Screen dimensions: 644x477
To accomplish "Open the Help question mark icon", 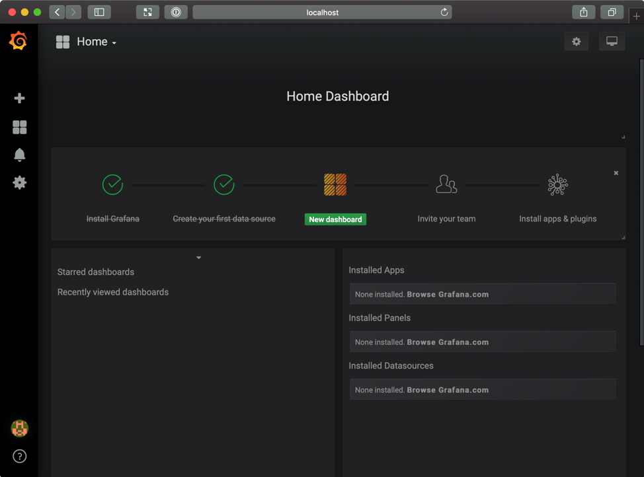I will point(19,456).
